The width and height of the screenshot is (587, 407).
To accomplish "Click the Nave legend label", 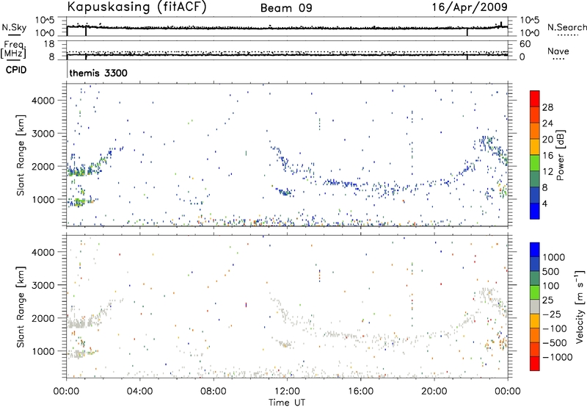I will coord(558,51).
